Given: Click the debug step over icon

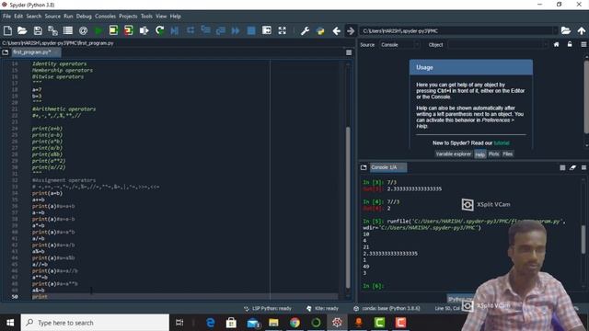Looking at the screenshot, I should (x=191, y=30).
